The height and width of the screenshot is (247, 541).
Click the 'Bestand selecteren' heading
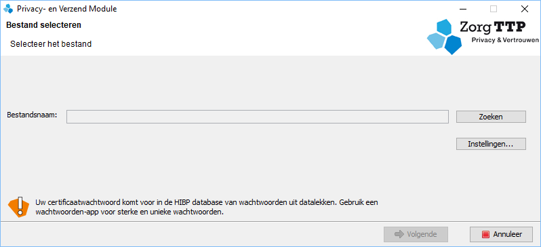[x=44, y=25]
